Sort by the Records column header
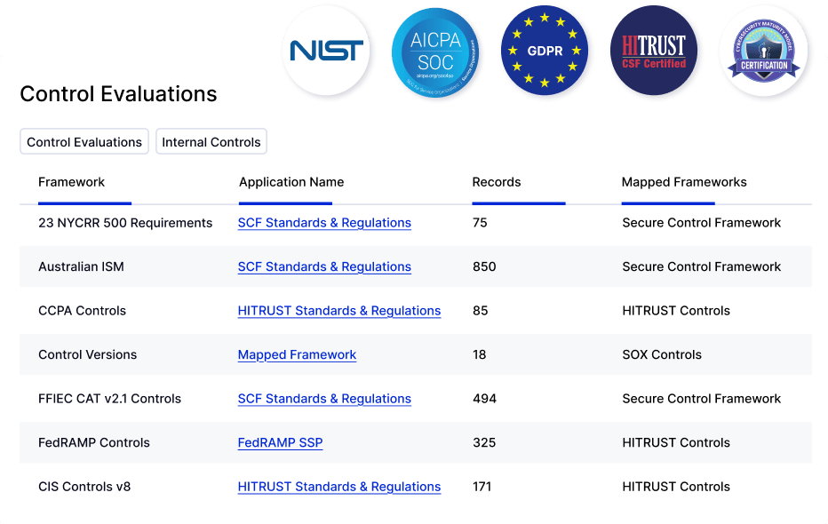The height and width of the screenshot is (524, 828). (497, 182)
